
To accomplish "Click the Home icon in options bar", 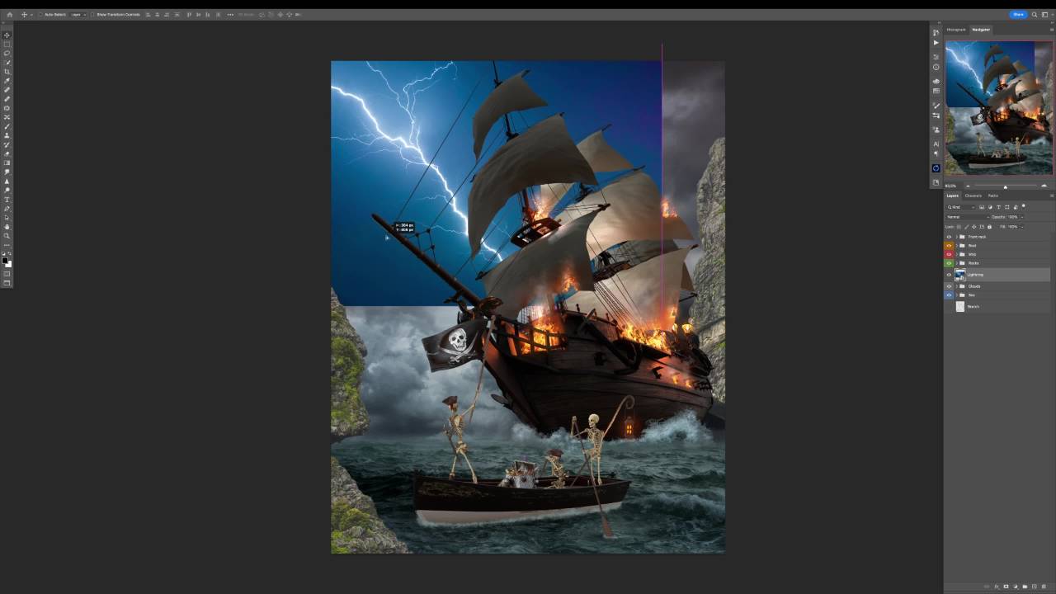I will 10,15.
